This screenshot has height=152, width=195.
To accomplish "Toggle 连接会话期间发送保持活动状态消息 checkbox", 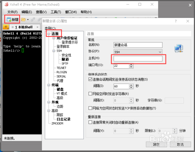I will pyautogui.click(x=90, y=79).
